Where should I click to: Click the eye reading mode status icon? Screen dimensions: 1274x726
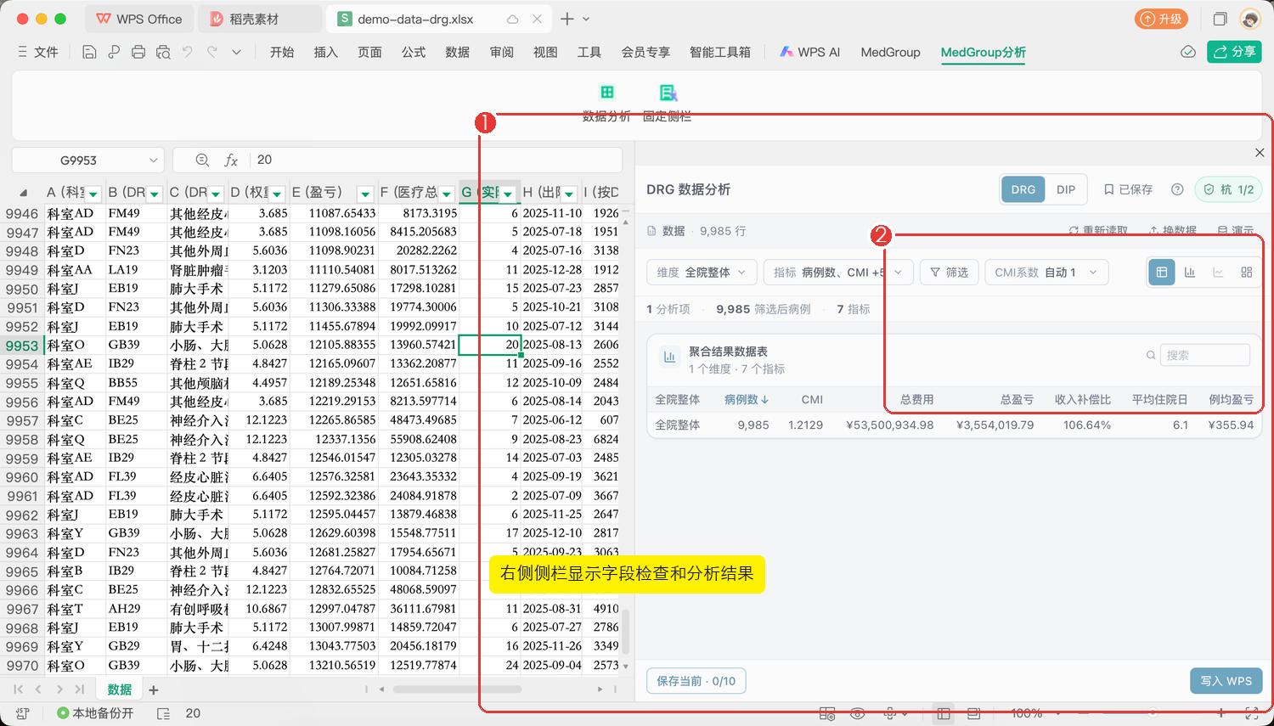click(x=858, y=713)
